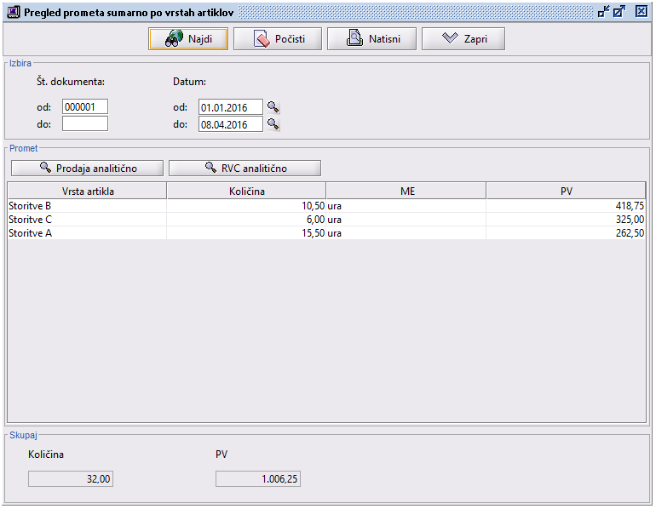Close the window using Zapri
656x509 pixels.
(x=463, y=39)
